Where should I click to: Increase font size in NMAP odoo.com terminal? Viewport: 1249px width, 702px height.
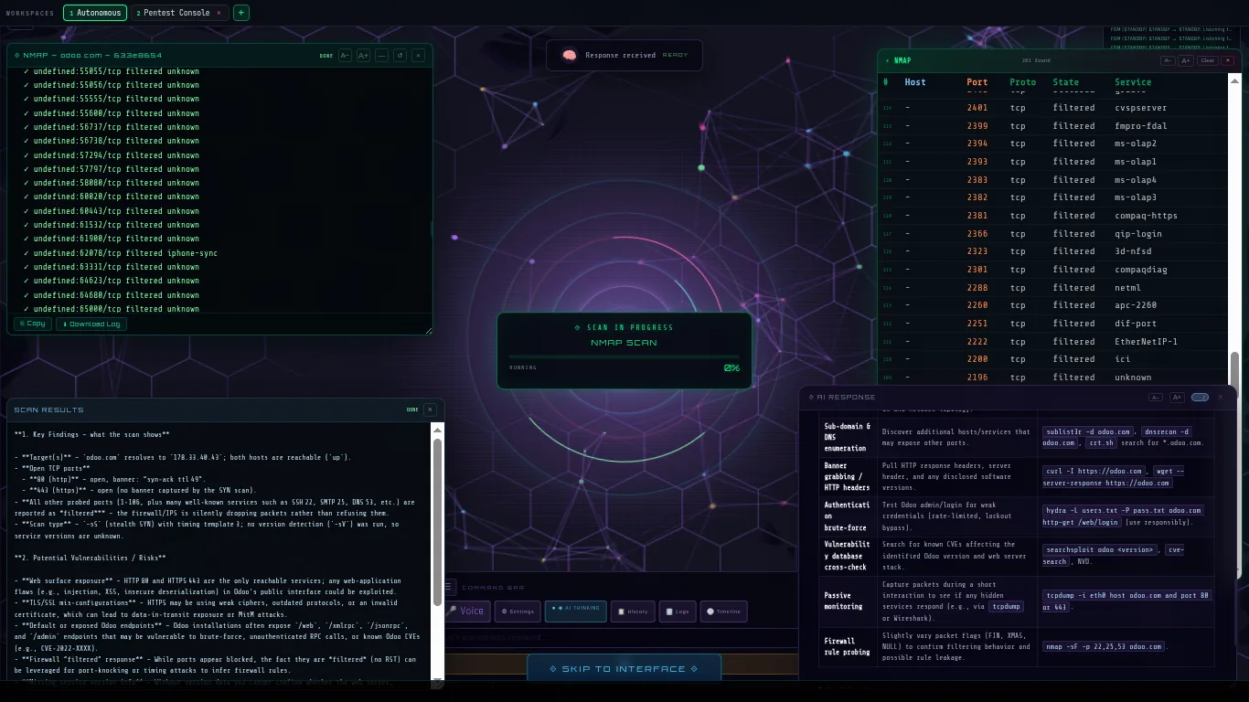click(x=363, y=56)
